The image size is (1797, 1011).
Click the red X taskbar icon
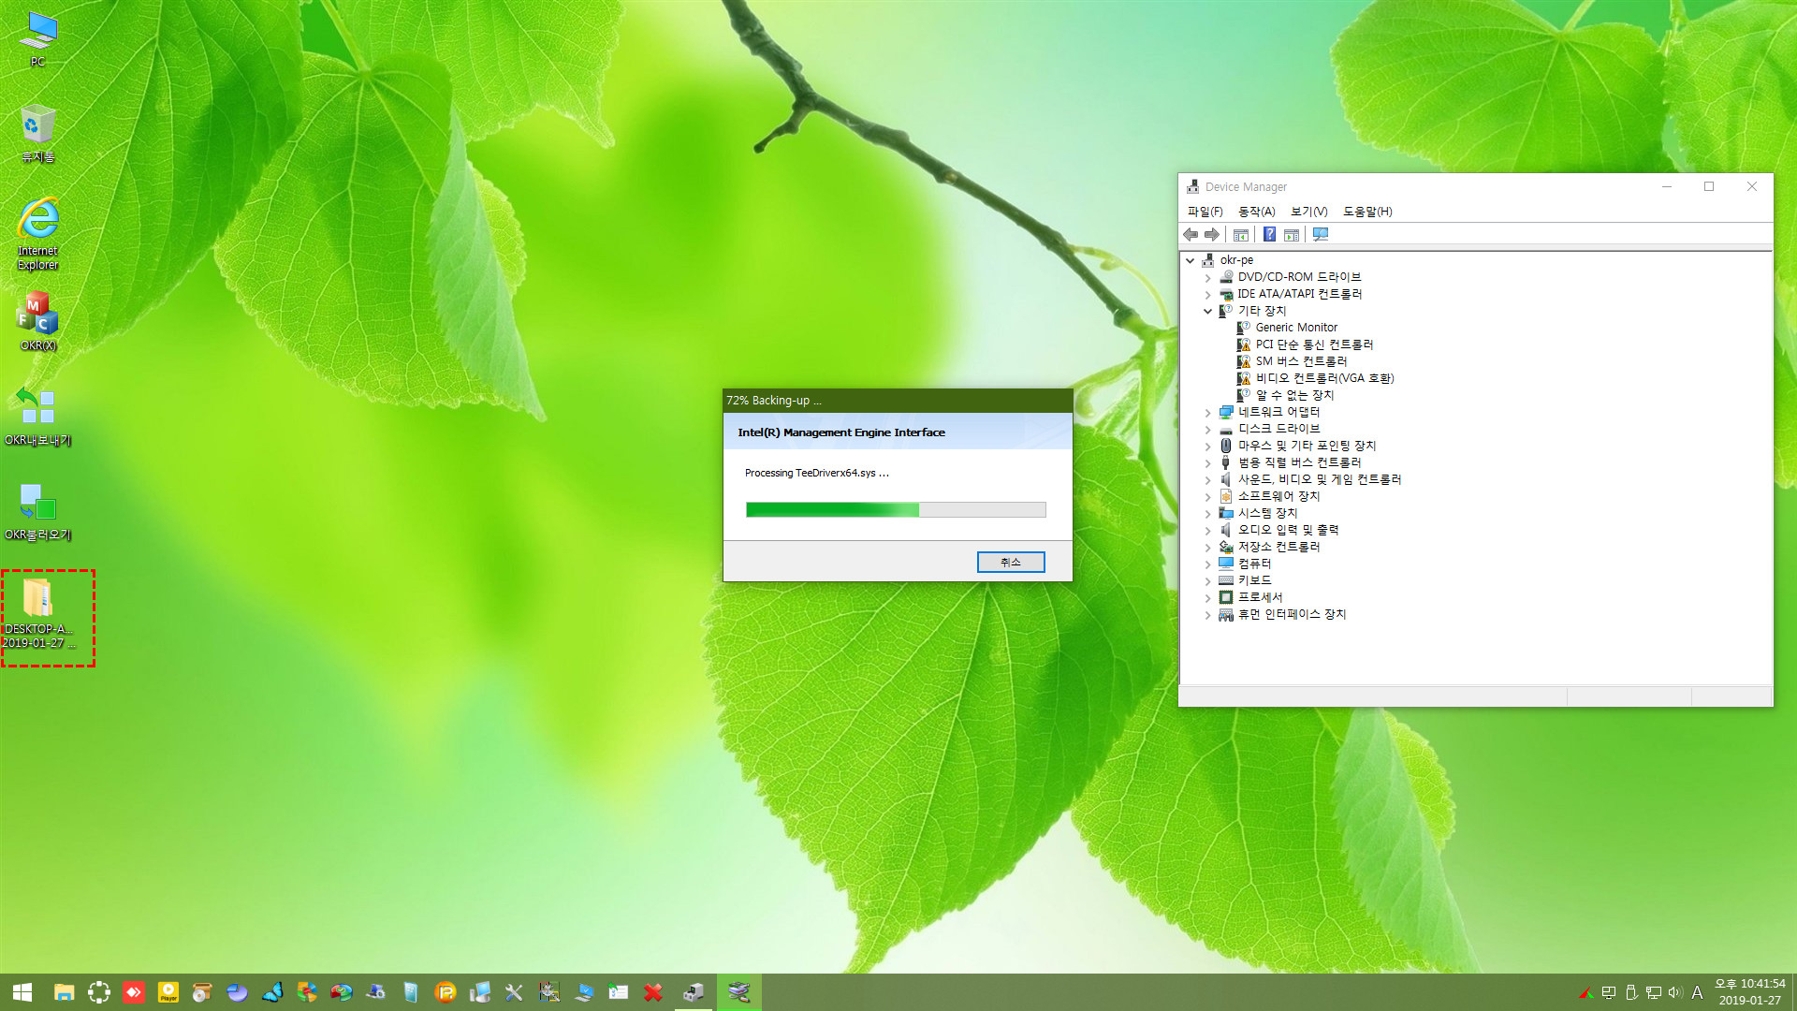653,992
